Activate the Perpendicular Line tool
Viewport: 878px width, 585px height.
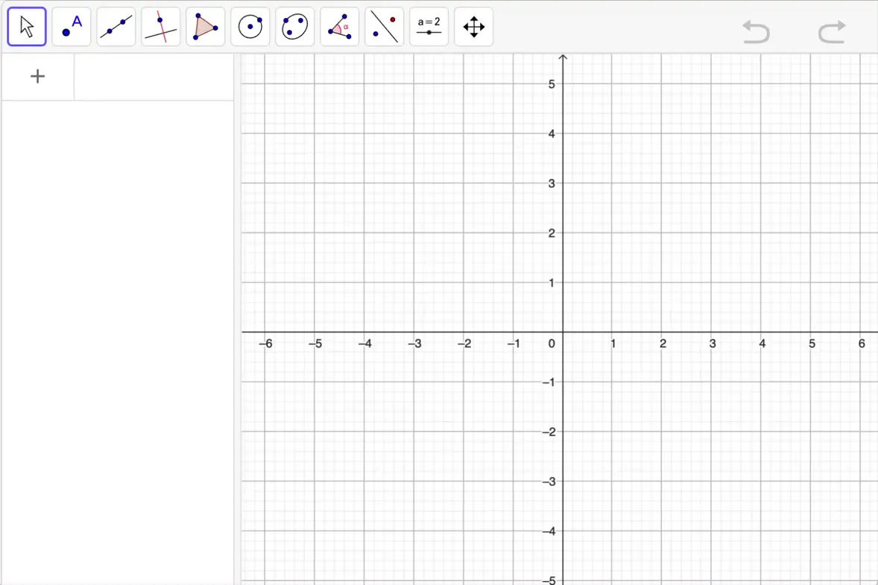[161, 27]
